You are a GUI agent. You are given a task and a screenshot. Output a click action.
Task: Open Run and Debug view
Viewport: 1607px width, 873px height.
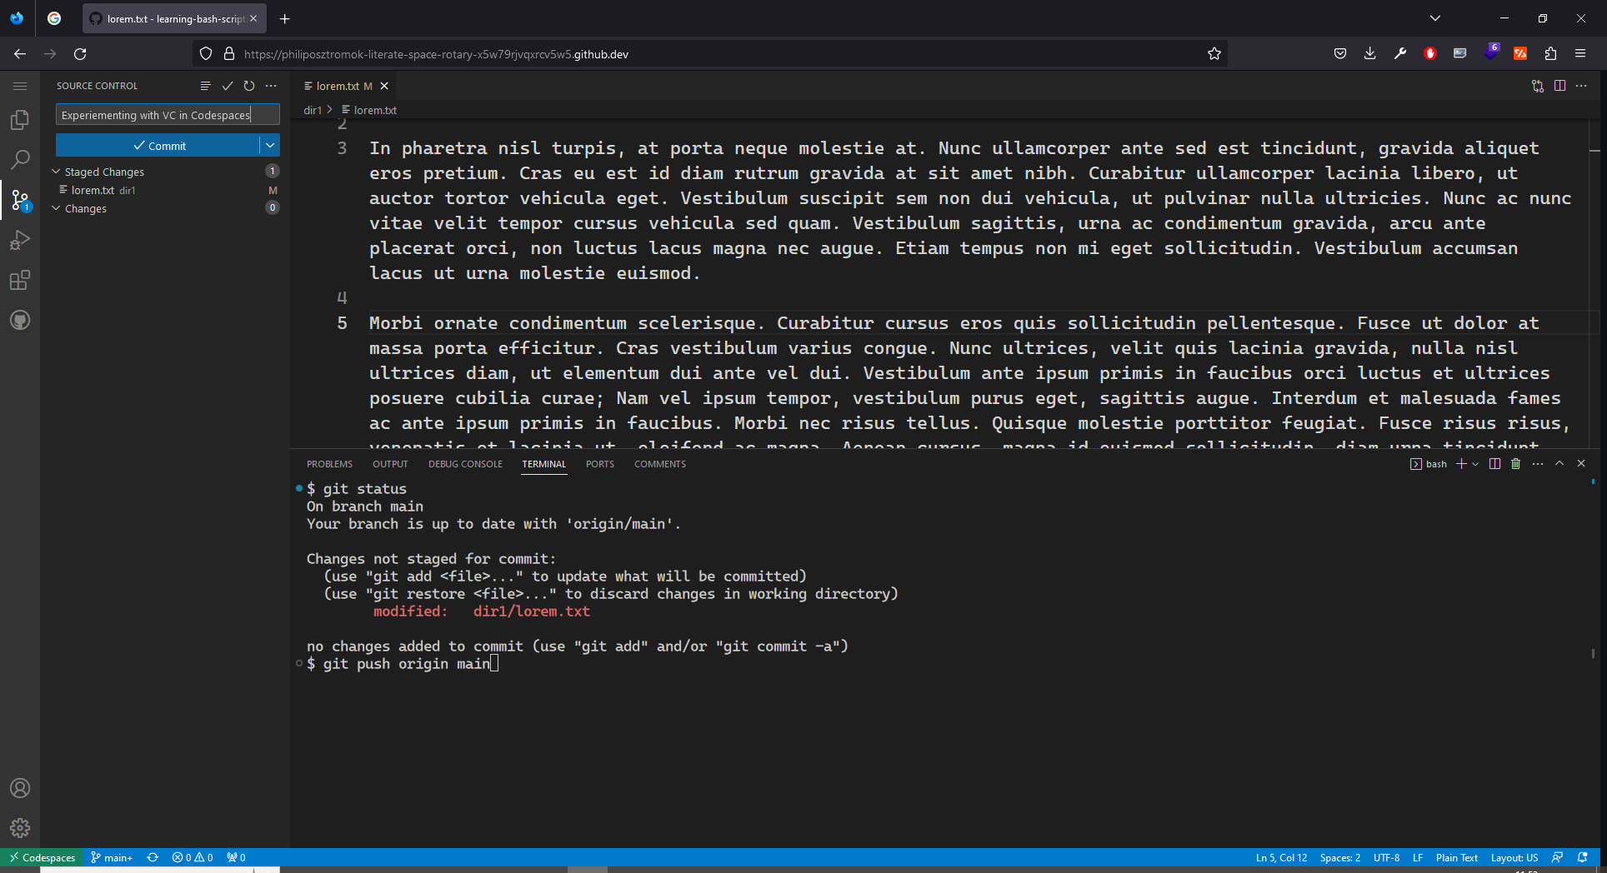coord(20,240)
